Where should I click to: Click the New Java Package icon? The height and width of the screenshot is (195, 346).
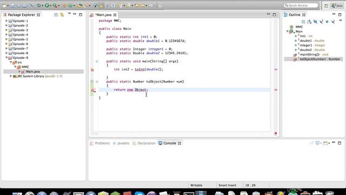pos(64,5)
